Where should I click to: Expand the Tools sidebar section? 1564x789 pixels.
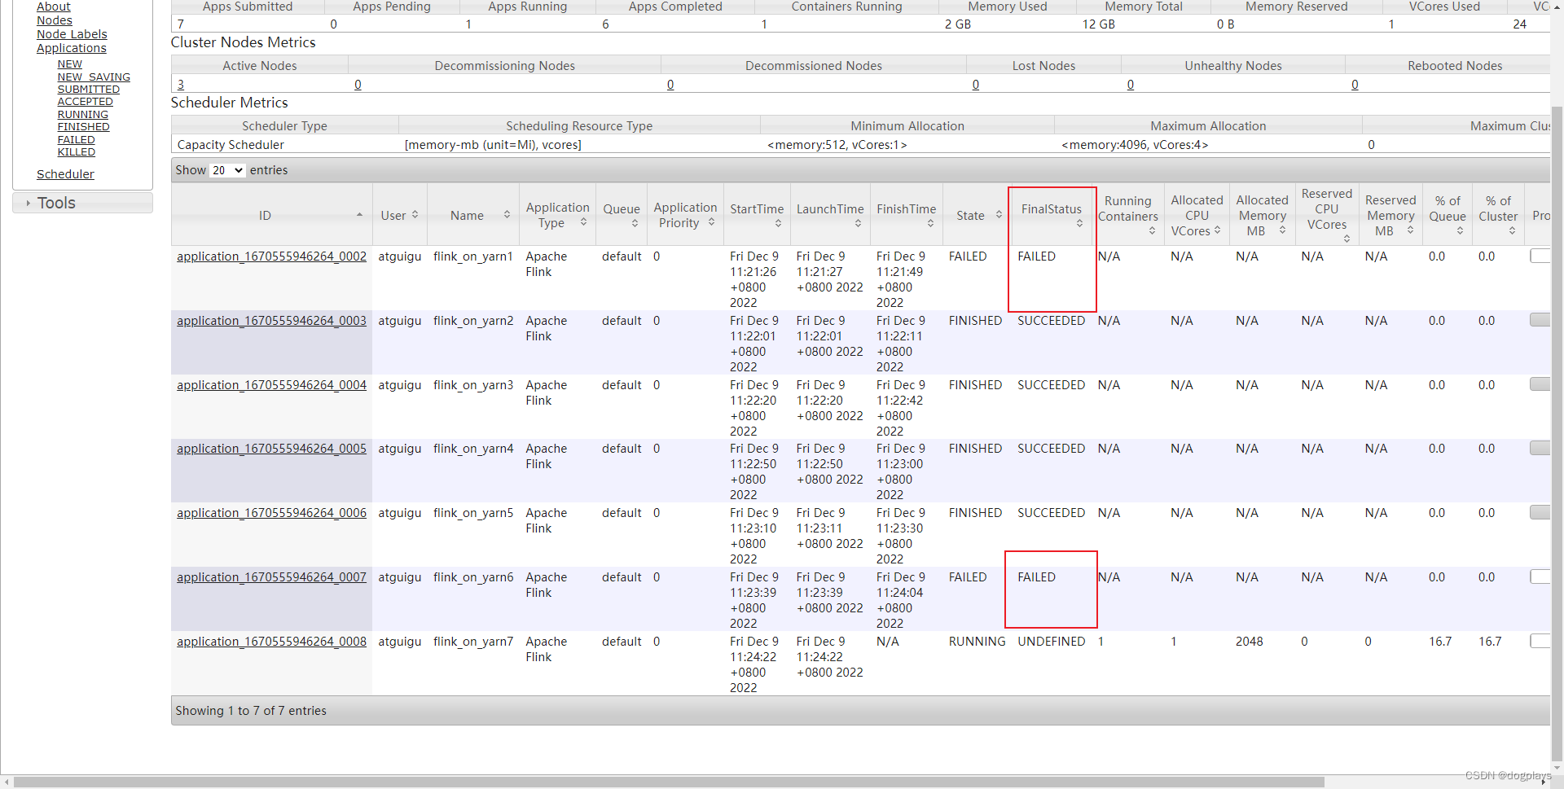tap(57, 203)
